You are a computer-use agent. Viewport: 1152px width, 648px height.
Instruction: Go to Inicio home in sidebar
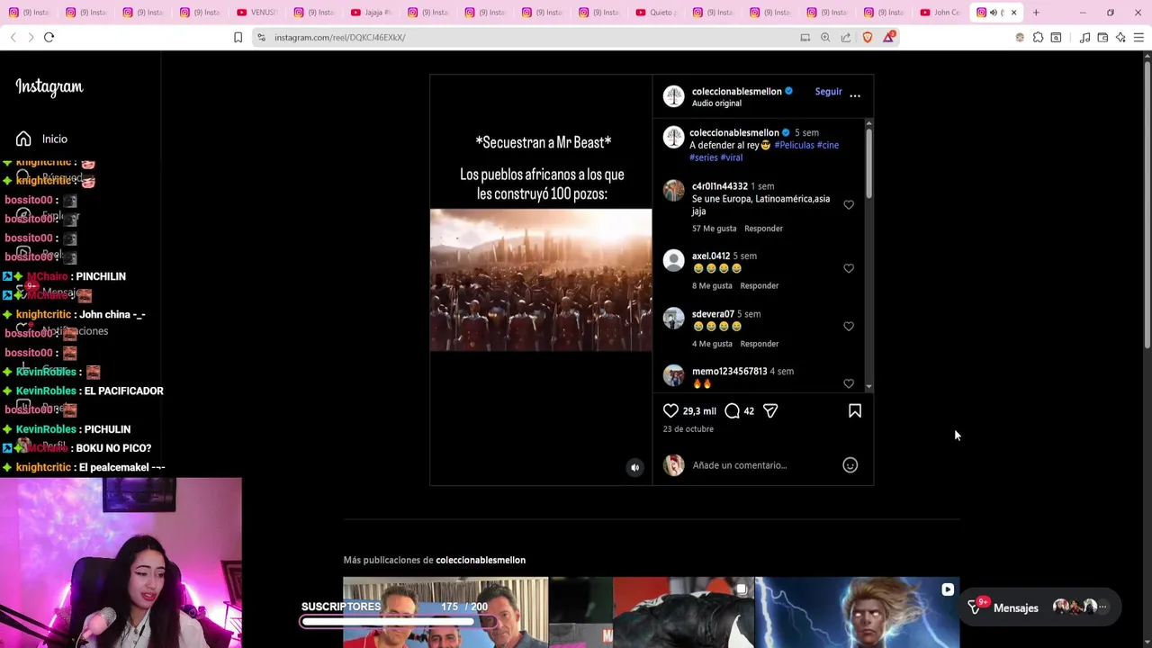pos(41,139)
